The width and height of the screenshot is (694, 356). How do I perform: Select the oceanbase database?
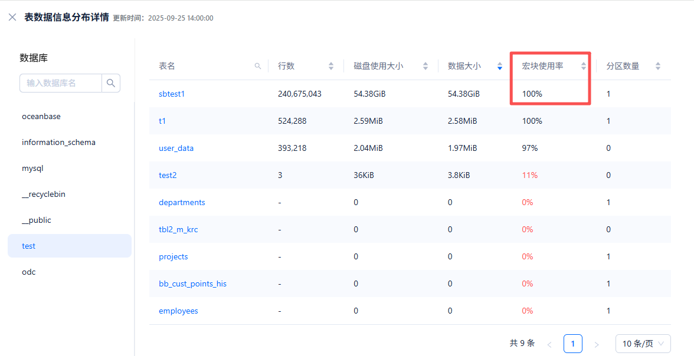point(41,117)
